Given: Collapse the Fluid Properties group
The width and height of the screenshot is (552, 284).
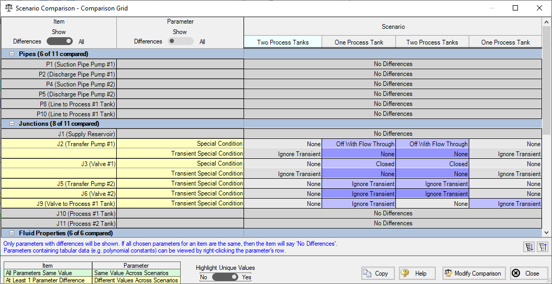Looking at the screenshot, I should [12, 233].
